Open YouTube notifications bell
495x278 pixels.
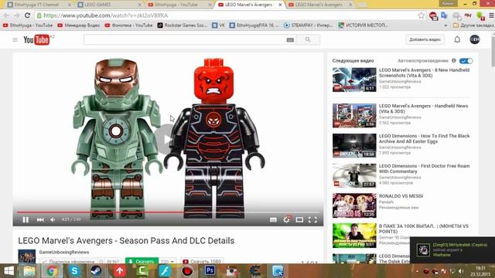coord(457,39)
